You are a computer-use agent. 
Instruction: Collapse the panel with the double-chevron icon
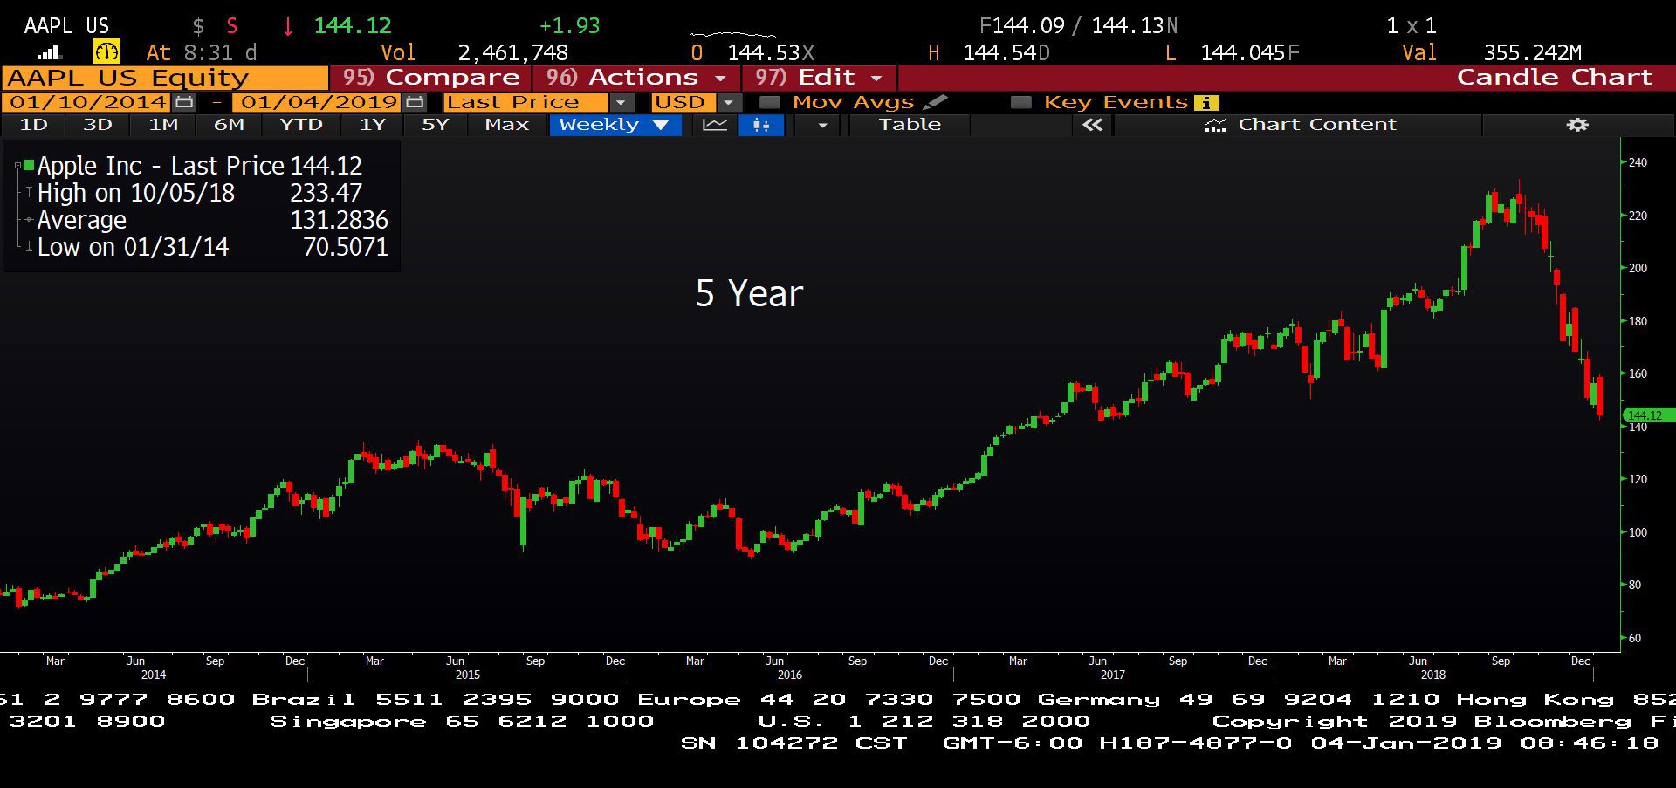point(1092,125)
